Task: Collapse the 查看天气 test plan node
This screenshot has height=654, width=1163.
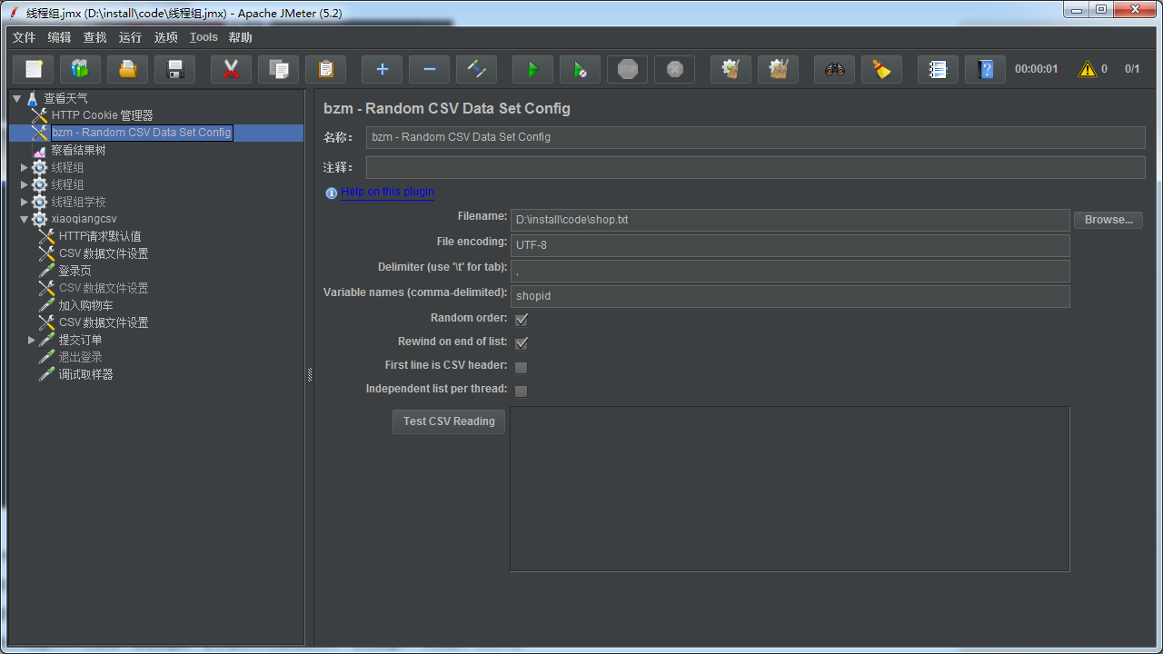Action: pos(16,98)
